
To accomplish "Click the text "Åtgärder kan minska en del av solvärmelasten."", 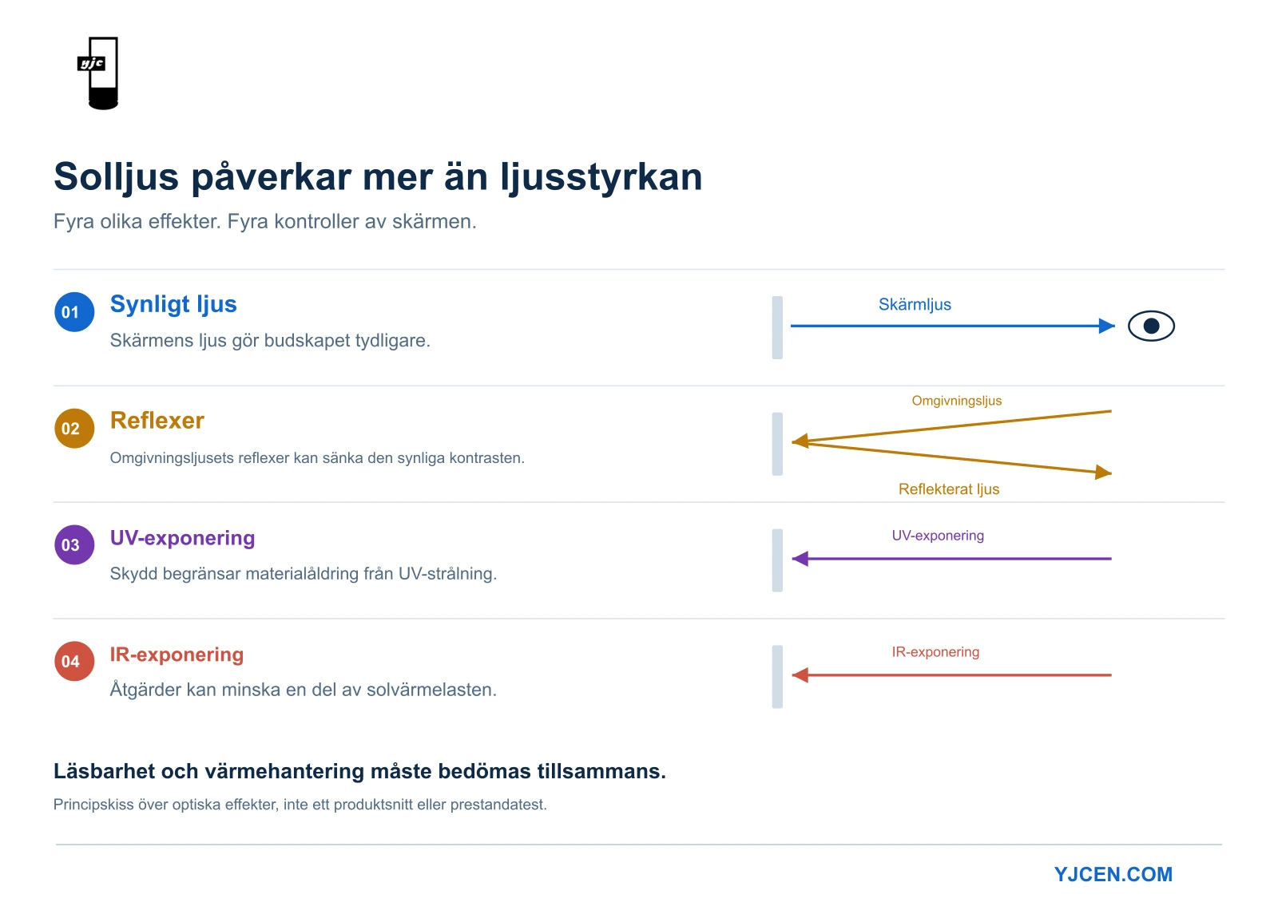I will pyautogui.click(x=304, y=690).
